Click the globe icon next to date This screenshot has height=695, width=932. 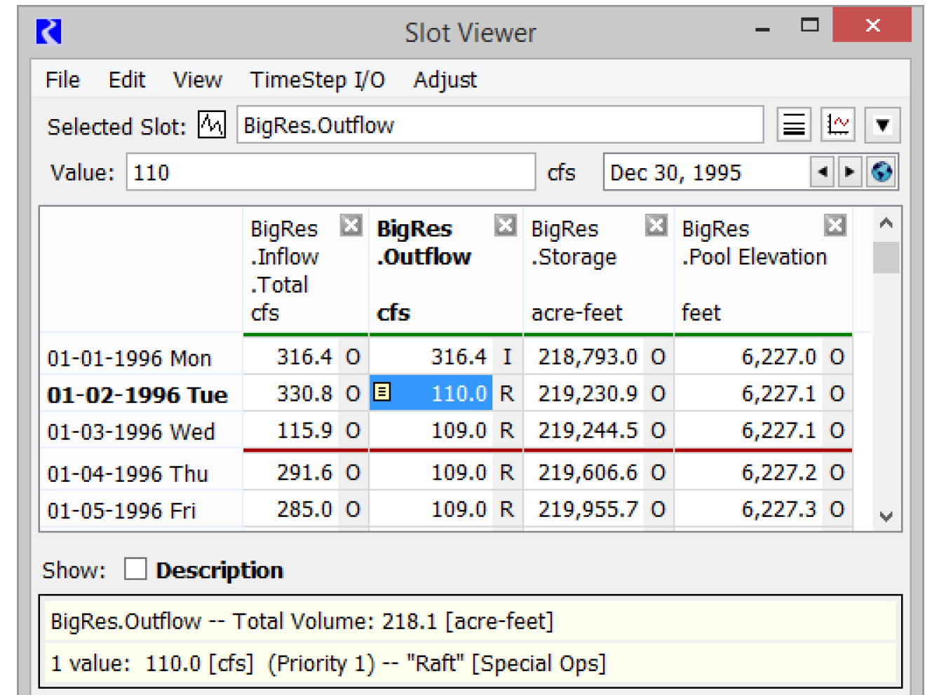click(882, 172)
